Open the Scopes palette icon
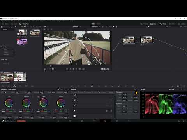The width and height of the screenshot is (187, 140). [178, 86]
